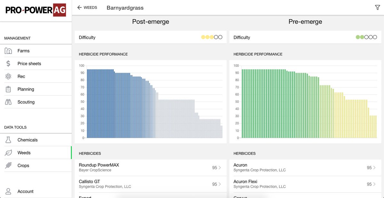Expand the Roundup PowerMAX chevron
This screenshot has width=384, height=198.
pyautogui.click(x=220, y=168)
